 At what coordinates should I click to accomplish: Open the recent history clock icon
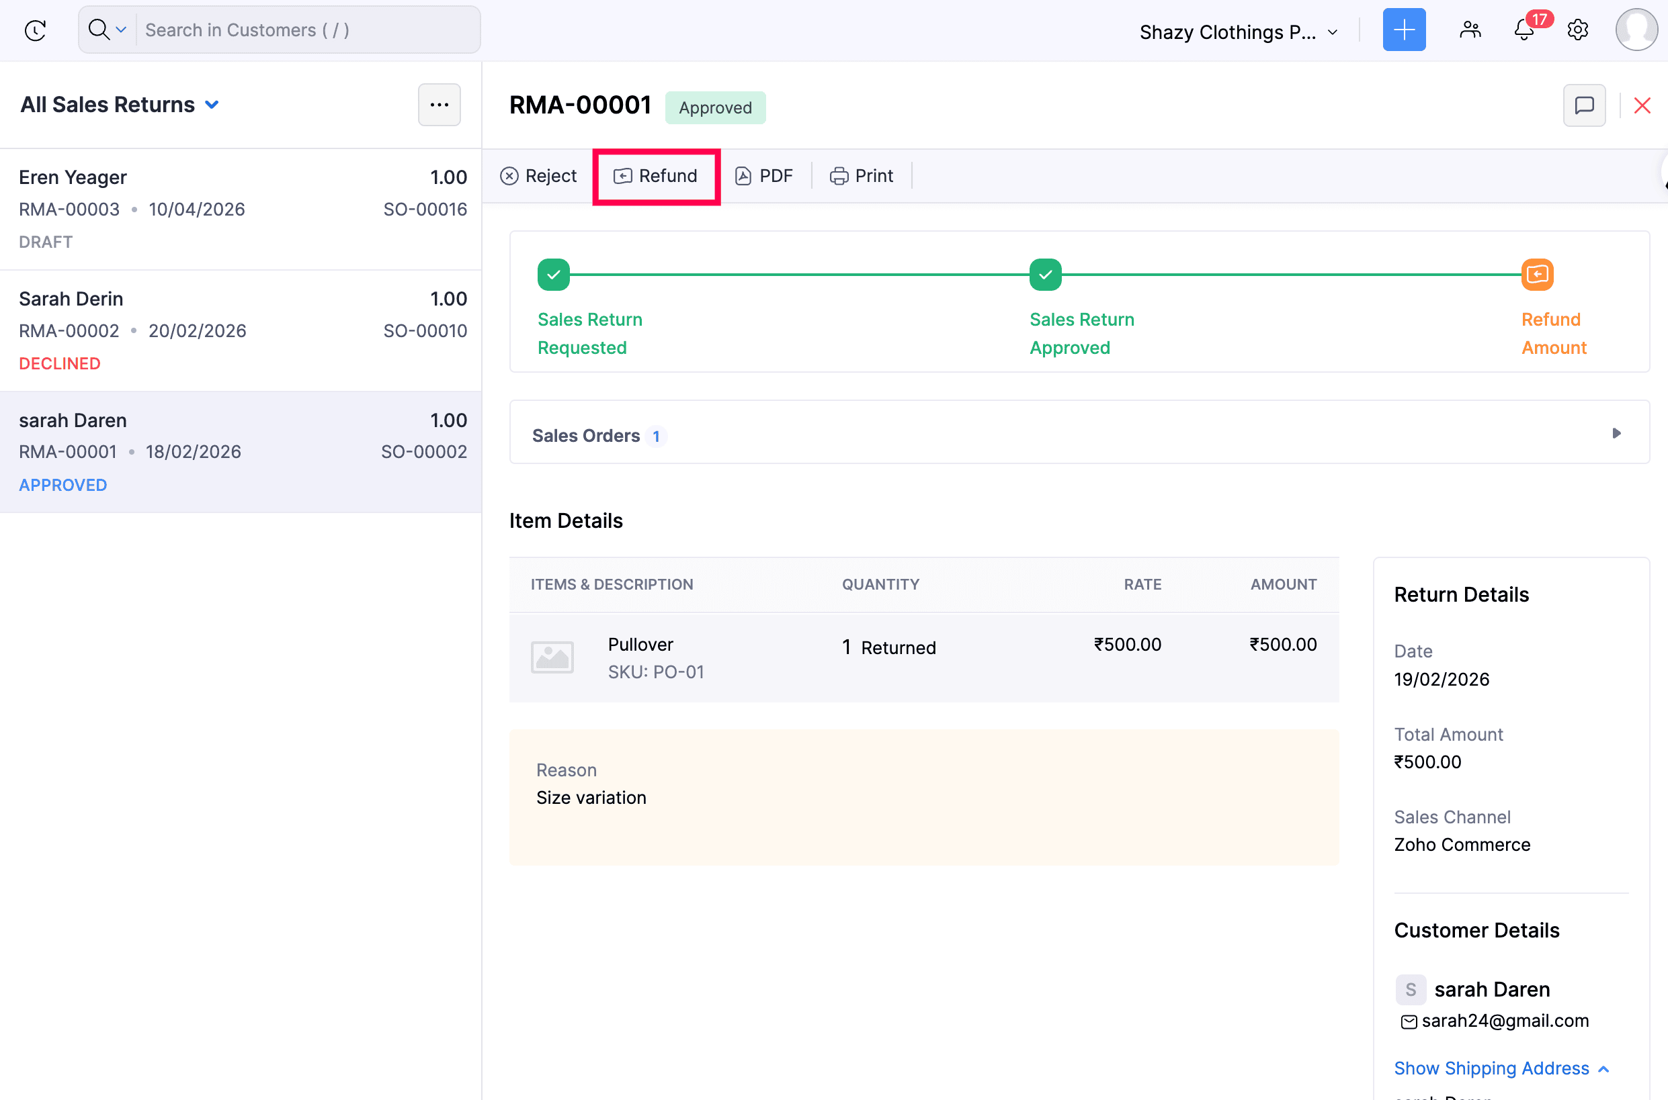tap(35, 30)
